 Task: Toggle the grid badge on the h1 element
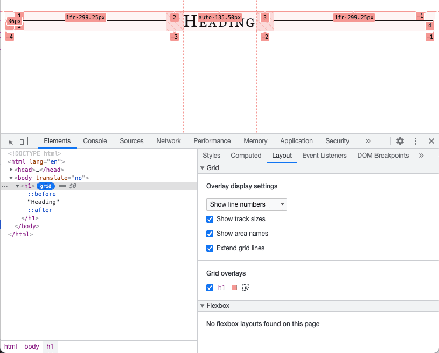click(45, 186)
